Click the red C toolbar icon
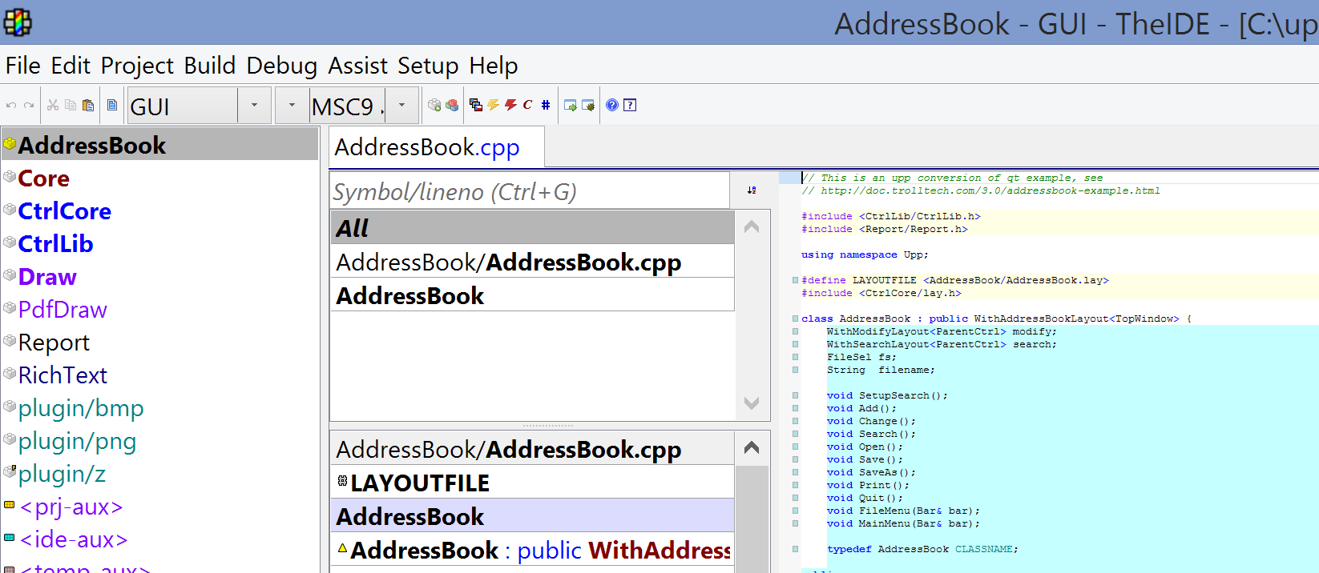 (x=527, y=105)
